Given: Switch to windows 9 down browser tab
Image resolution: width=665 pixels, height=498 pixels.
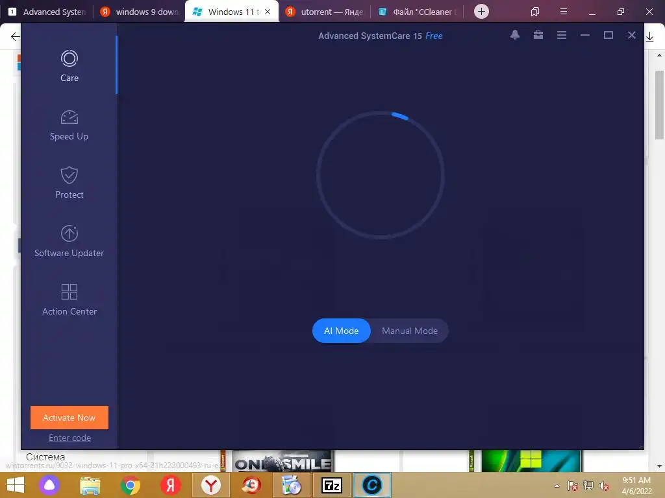Looking at the screenshot, I should click(140, 12).
